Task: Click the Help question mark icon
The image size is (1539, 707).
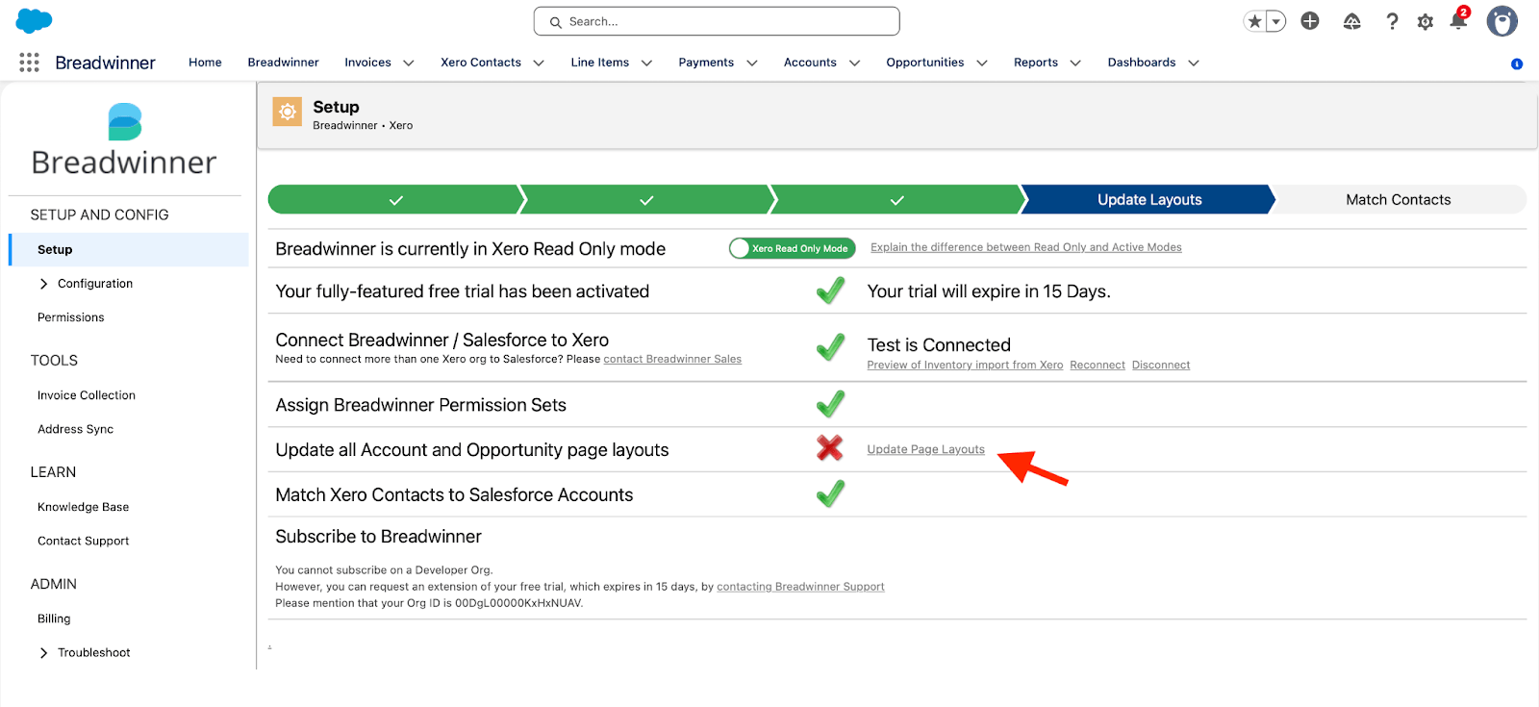Action: coord(1392,21)
